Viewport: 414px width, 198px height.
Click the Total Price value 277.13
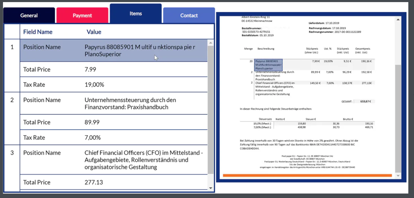(94, 182)
